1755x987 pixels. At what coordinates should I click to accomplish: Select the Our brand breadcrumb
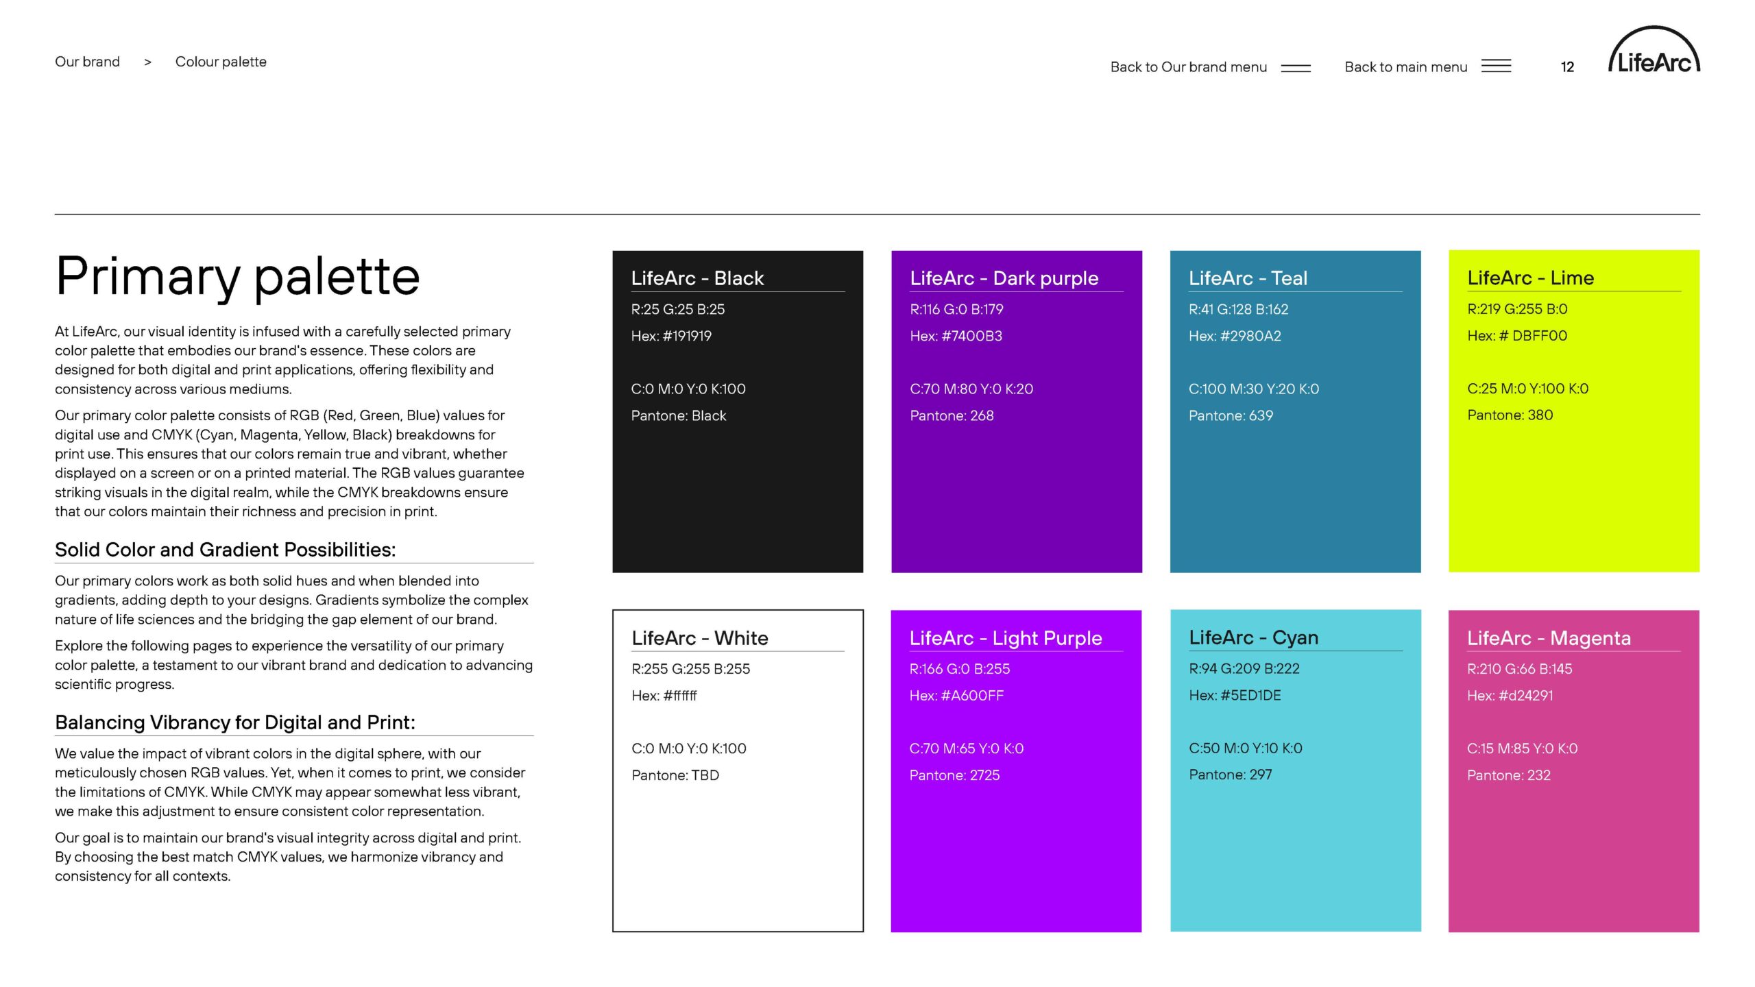click(x=87, y=62)
